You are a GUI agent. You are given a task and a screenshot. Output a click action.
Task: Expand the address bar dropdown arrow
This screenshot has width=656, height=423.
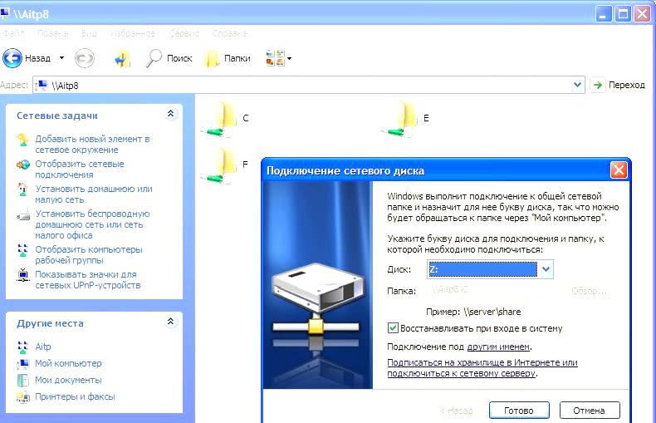click(x=577, y=85)
